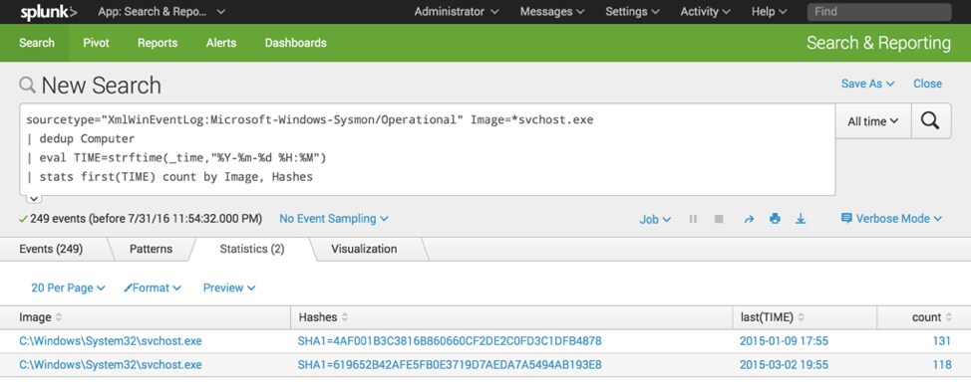Open Dashboards in navigation bar

point(295,43)
